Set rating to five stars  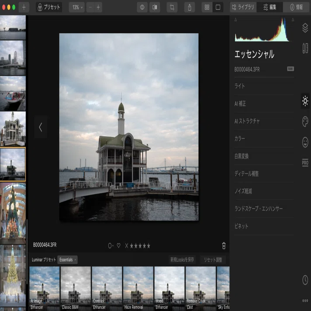[149, 246]
